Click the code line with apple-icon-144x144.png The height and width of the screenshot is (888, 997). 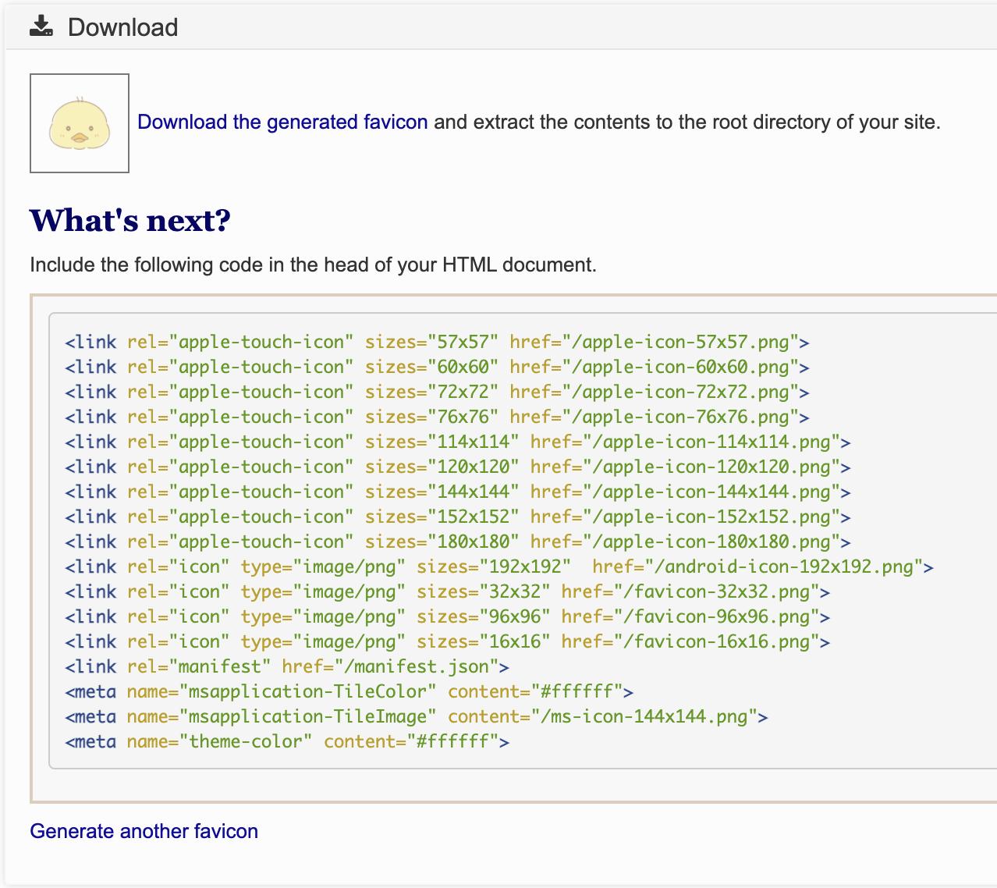458,492
